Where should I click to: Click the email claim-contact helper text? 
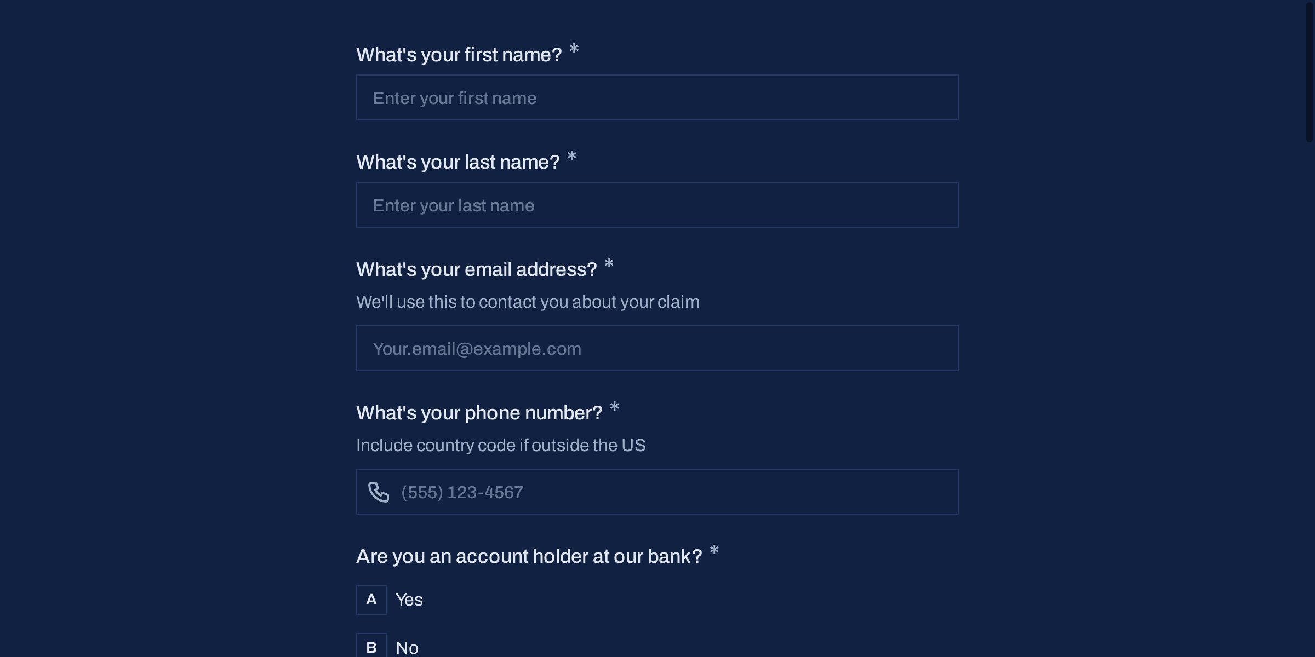(x=528, y=302)
